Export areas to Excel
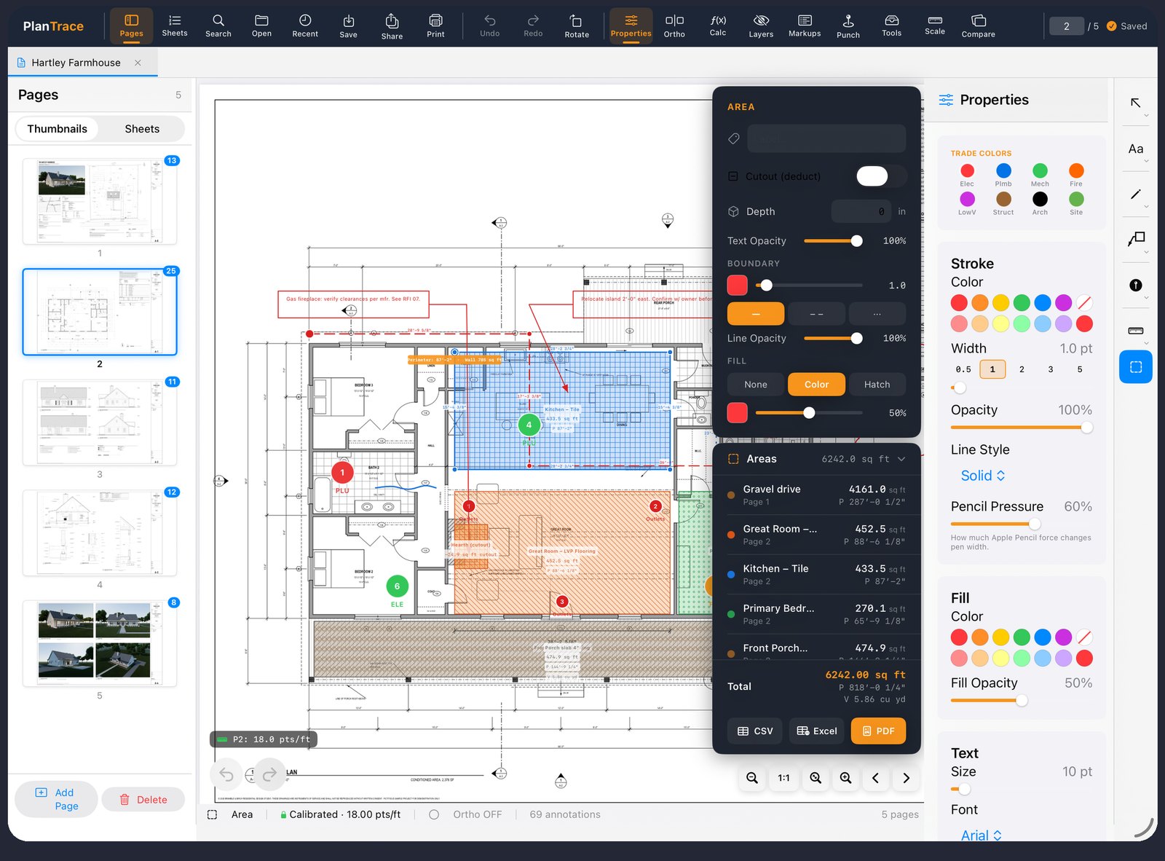This screenshot has width=1165, height=861. coord(817,731)
